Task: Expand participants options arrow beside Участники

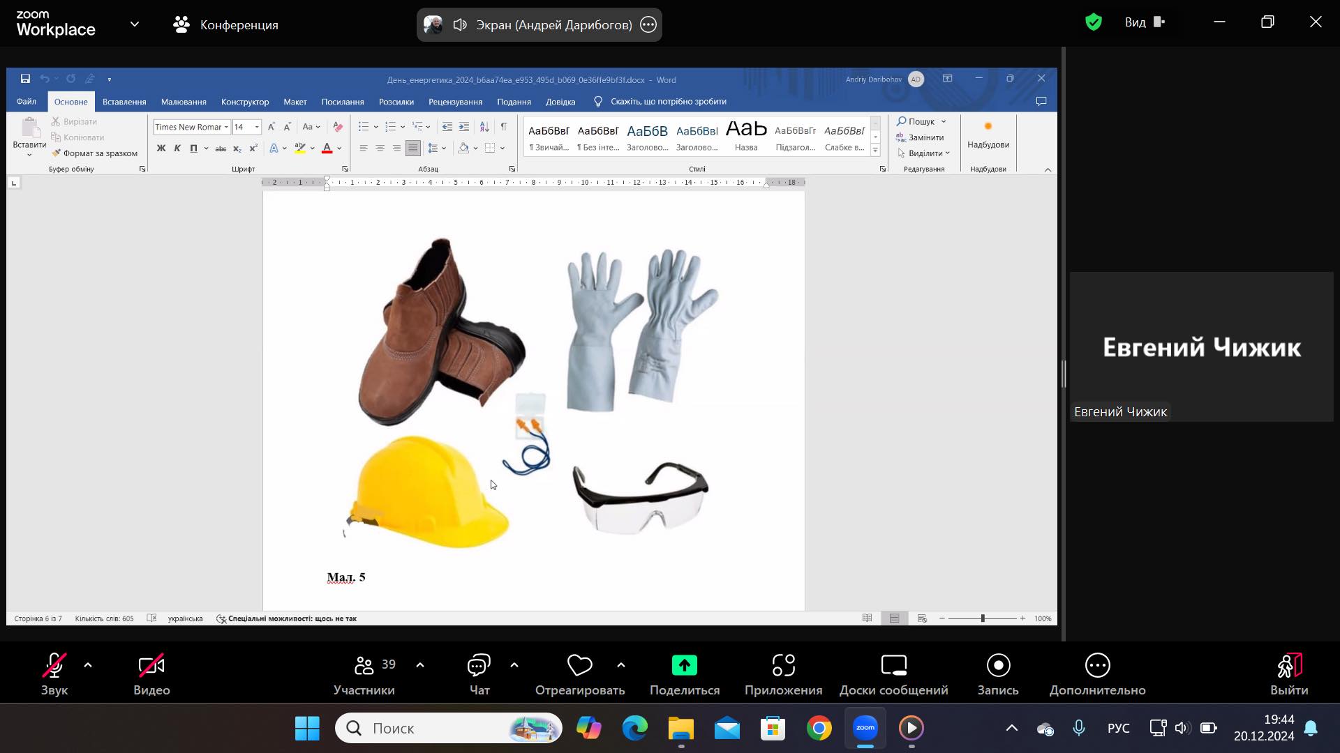Action: click(420, 665)
